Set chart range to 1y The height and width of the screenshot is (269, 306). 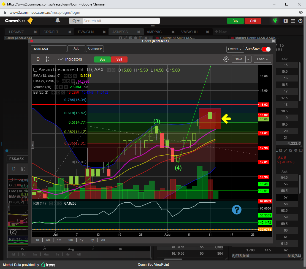82,240
